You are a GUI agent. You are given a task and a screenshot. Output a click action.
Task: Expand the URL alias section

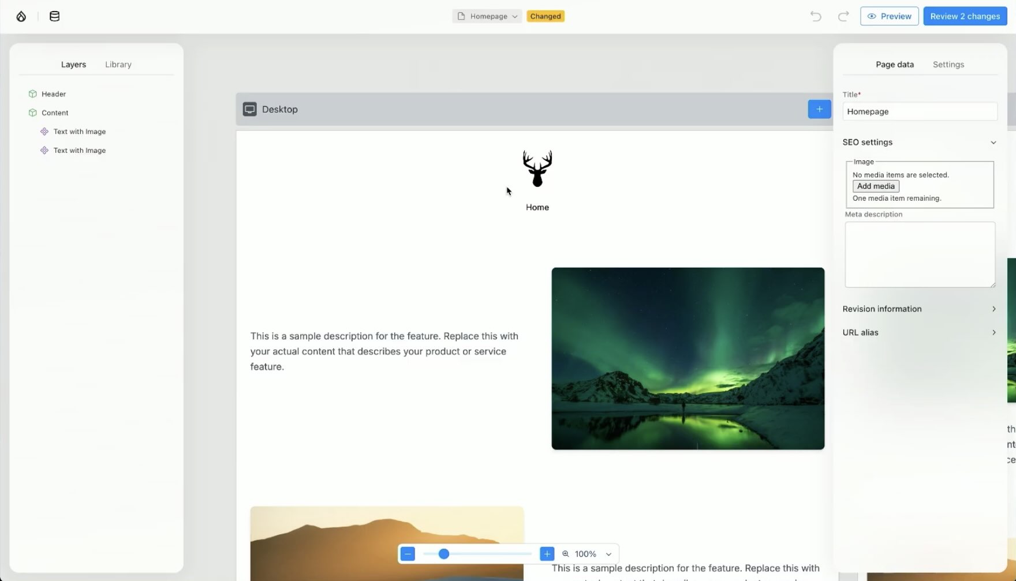pos(920,332)
